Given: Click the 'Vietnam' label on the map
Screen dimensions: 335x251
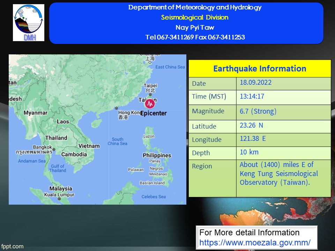Looking at the screenshot, I should click(x=89, y=146).
